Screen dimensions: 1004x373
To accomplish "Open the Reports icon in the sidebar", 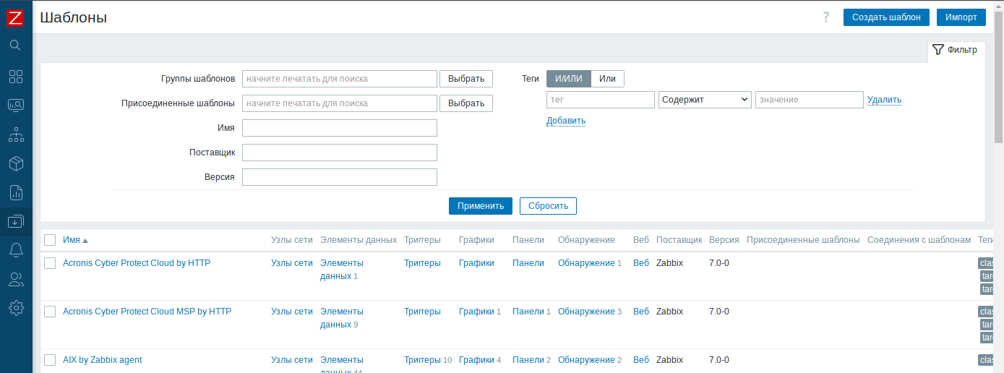I will (x=16, y=192).
